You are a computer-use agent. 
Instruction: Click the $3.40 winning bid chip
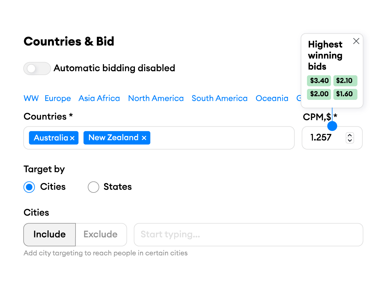(x=319, y=81)
